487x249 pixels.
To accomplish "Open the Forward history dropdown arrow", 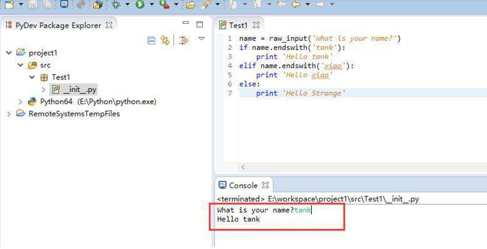I will [332, 4].
